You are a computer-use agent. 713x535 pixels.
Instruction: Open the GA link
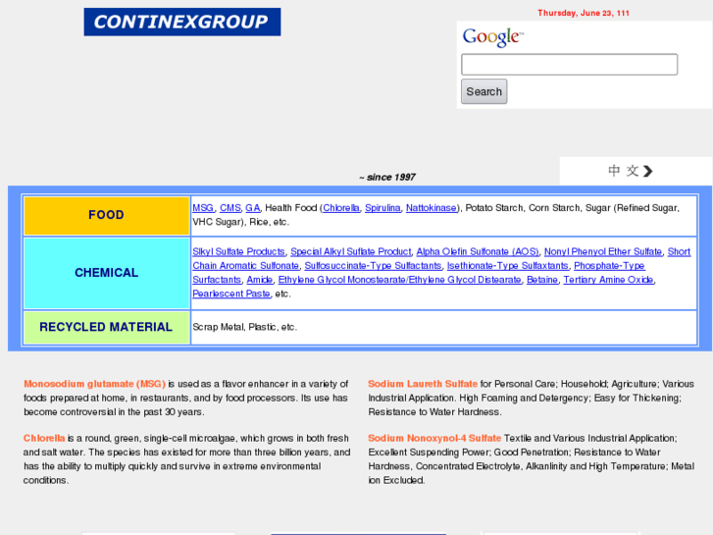[x=253, y=208]
